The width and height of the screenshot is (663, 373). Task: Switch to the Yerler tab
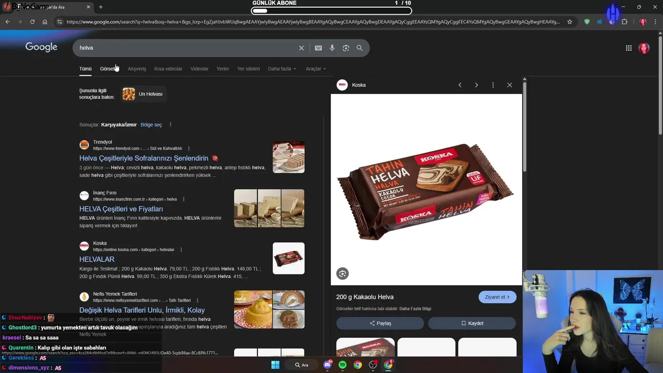pyautogui.click(x=223, y=69)
